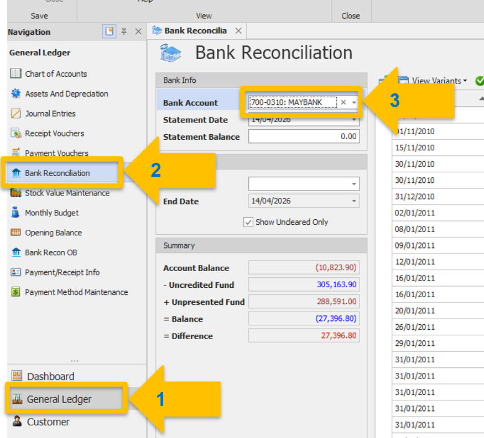
Task: Select the Dashboard module
Action: (x=51, y=376)
